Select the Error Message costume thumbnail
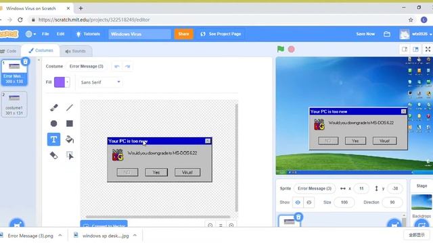The image size is (433, 243). pyautogui.click(x=14, y=72)
